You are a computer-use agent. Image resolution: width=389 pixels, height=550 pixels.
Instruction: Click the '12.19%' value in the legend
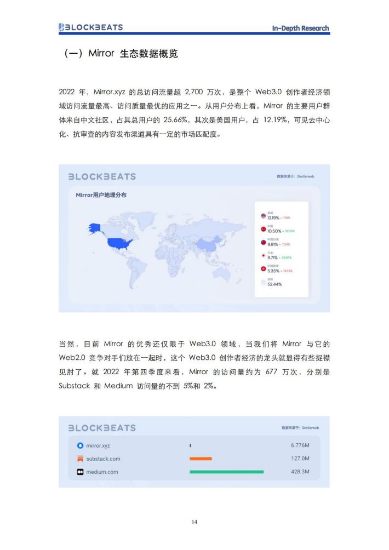(273, 218)
